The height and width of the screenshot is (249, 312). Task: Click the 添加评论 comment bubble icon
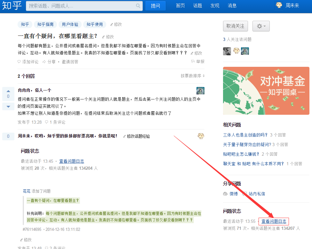(19, 61)
